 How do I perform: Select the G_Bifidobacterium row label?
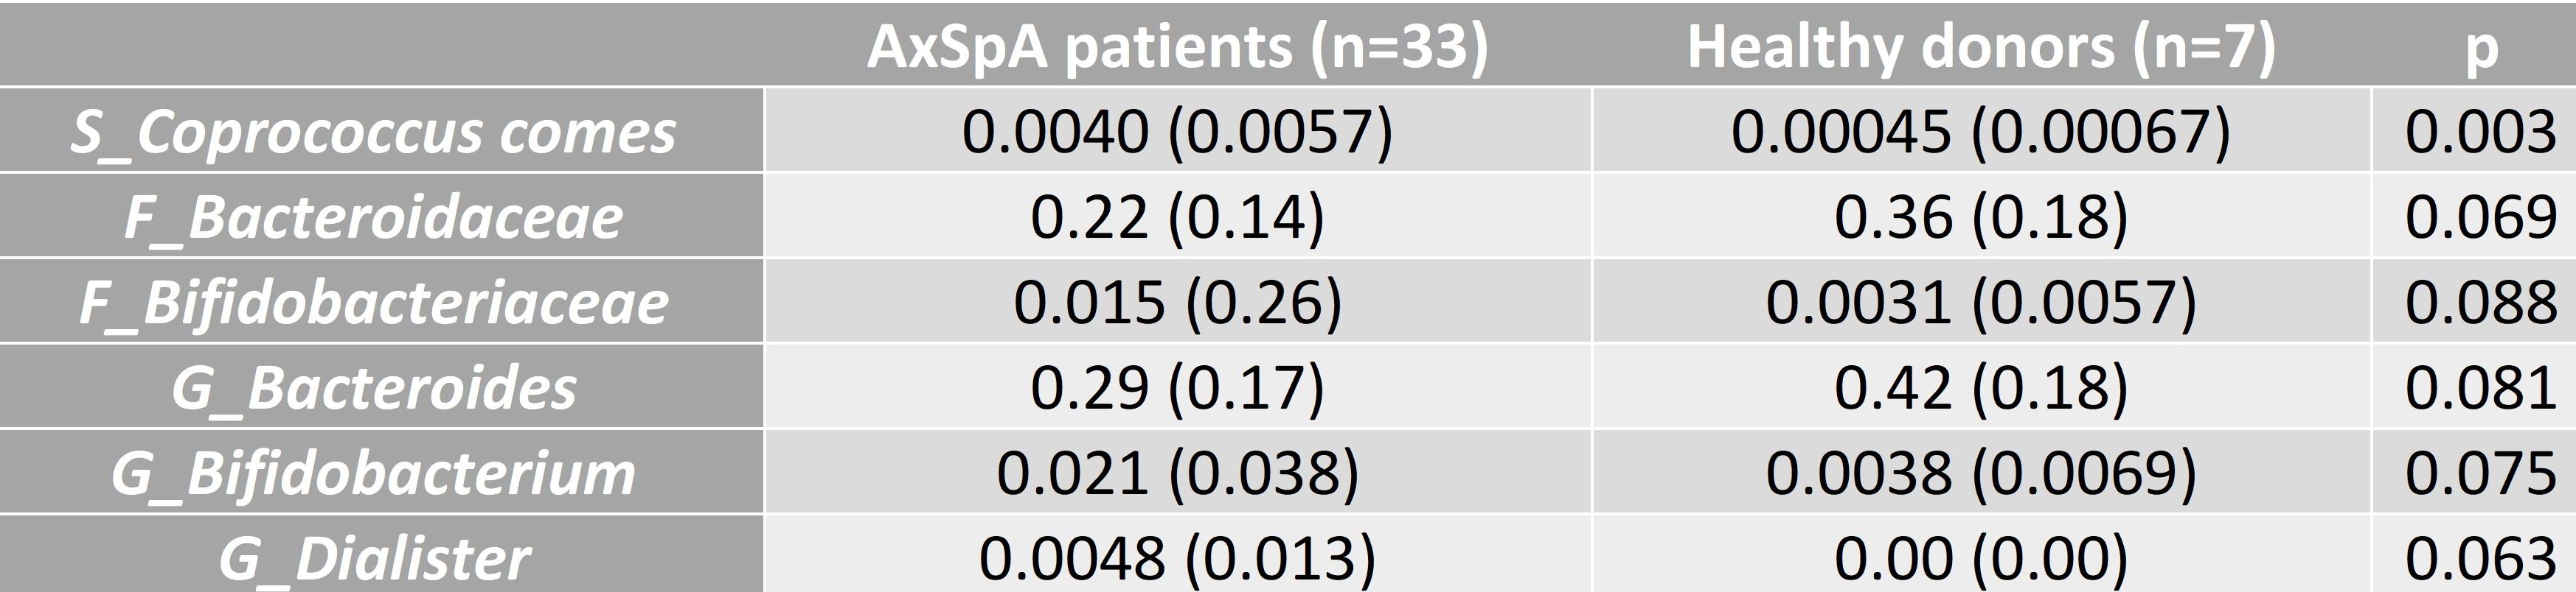coord(373,473)
